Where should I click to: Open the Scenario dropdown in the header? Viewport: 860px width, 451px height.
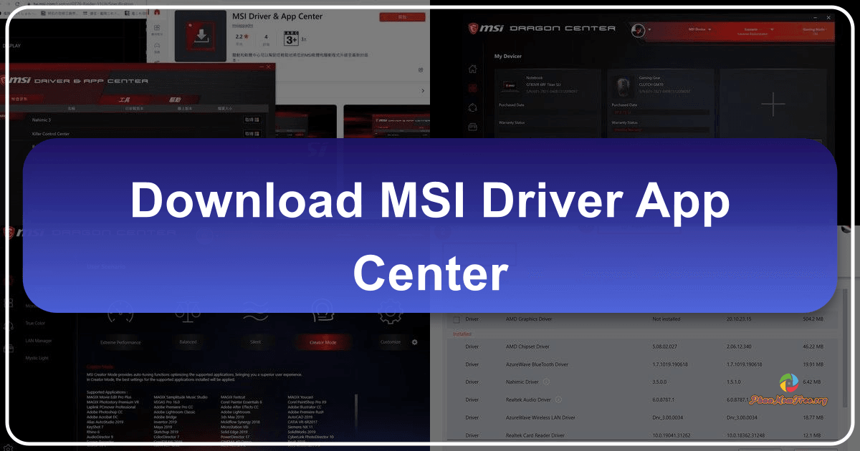click(752, 30)
